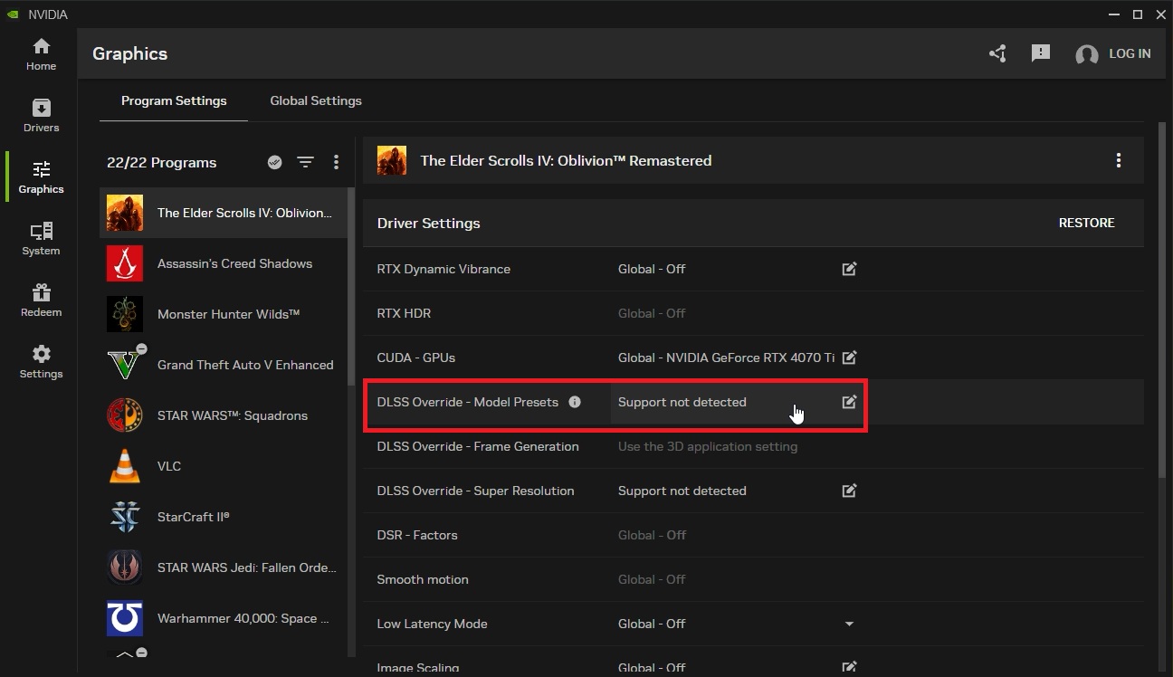Screen dimensions: 1173x677
Task: Open the programs list three-dot menu
Action: [x=336, y=162]
